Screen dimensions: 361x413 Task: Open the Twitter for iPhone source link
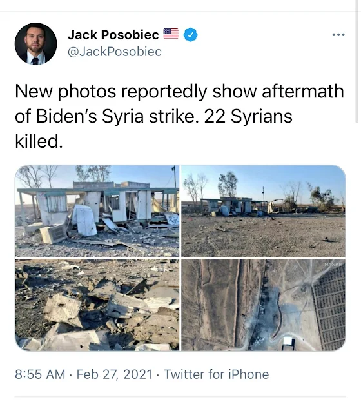[217, 374]
